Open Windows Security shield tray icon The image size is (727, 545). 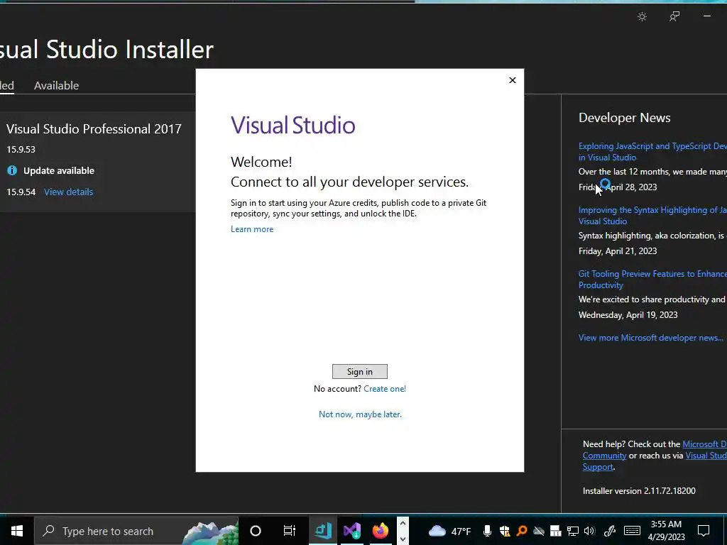point(505,531)
